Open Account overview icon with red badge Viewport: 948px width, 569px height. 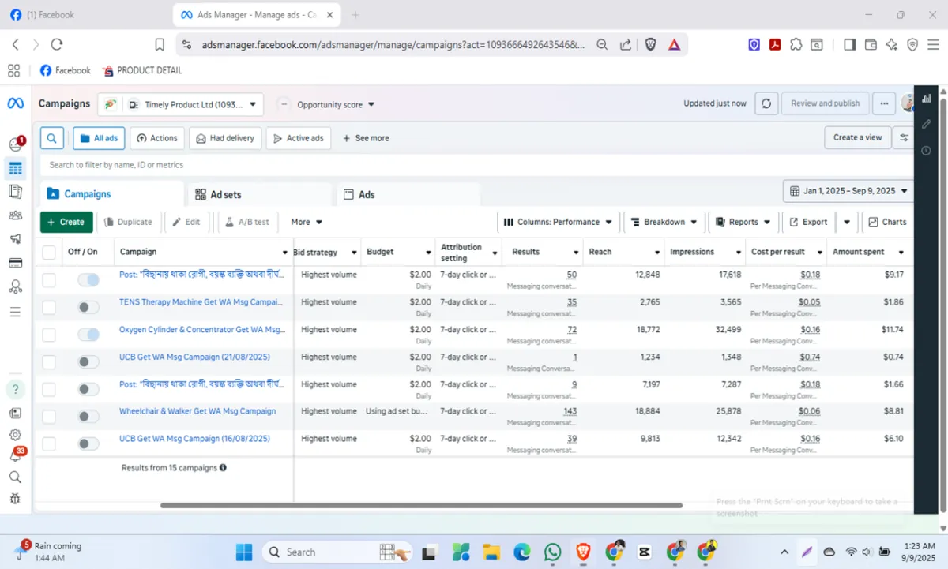15,144
